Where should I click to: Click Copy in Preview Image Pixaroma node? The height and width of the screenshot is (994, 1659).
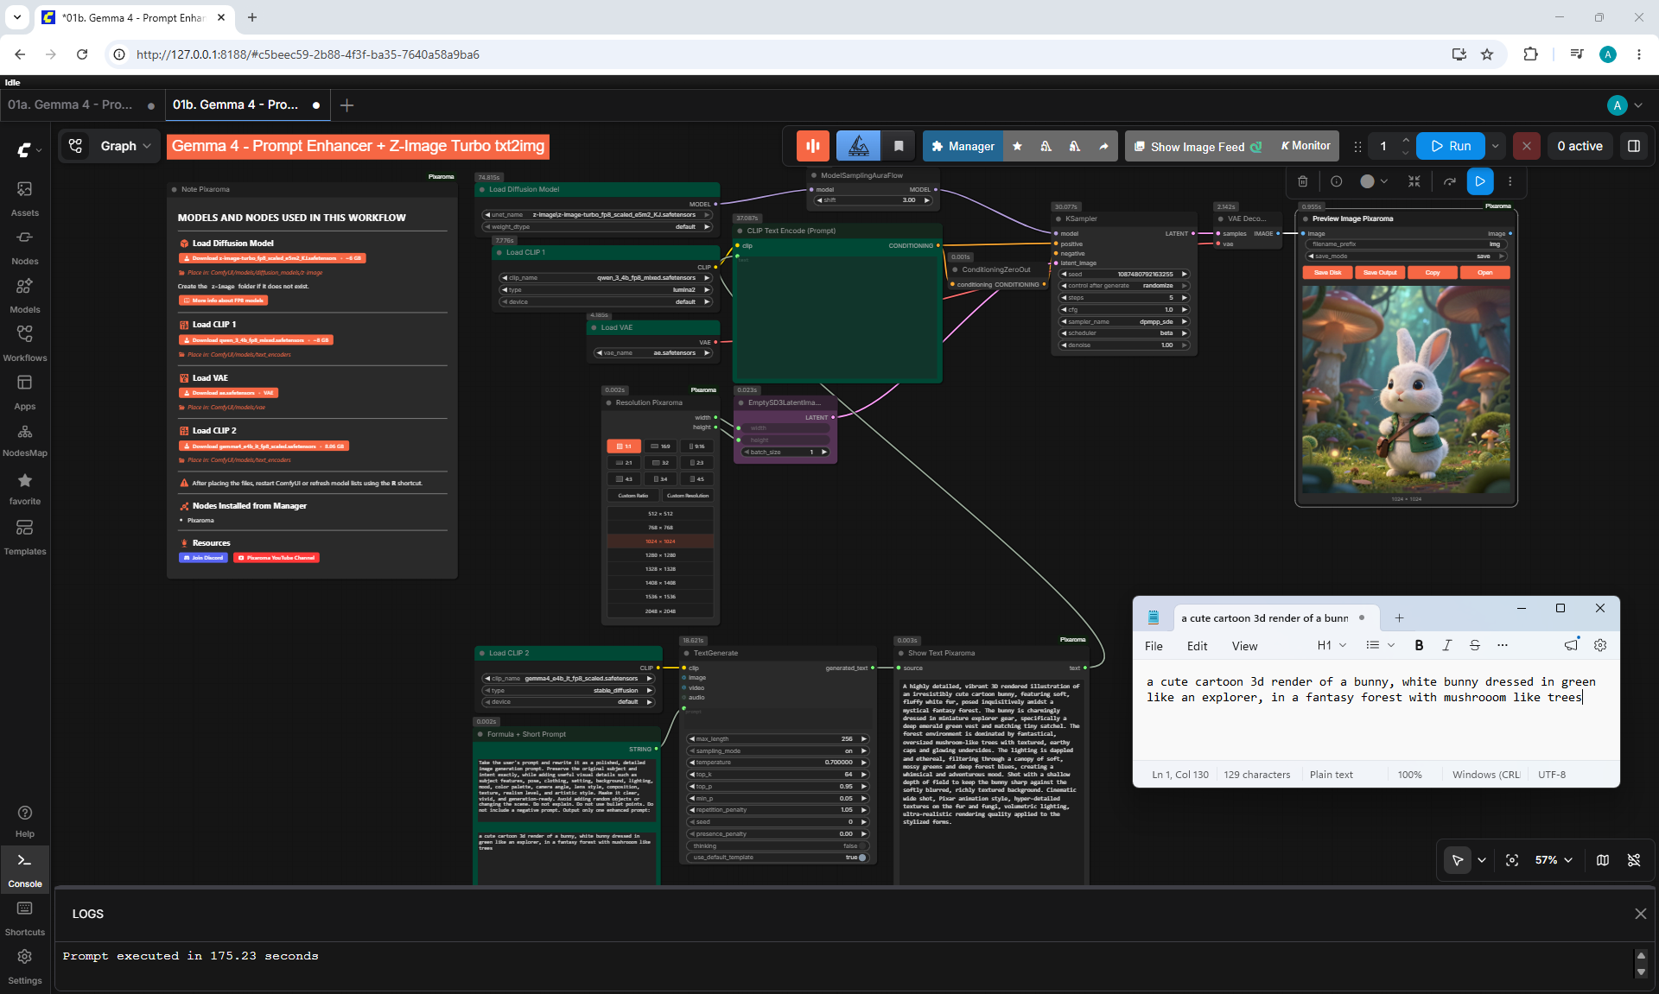[x=1433, y=273]
